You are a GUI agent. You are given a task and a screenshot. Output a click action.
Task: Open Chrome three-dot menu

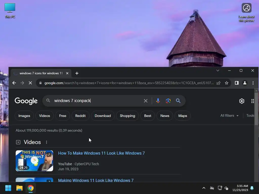(253, 83)
